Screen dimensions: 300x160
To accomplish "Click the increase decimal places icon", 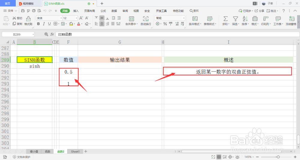I will [177, 24].
